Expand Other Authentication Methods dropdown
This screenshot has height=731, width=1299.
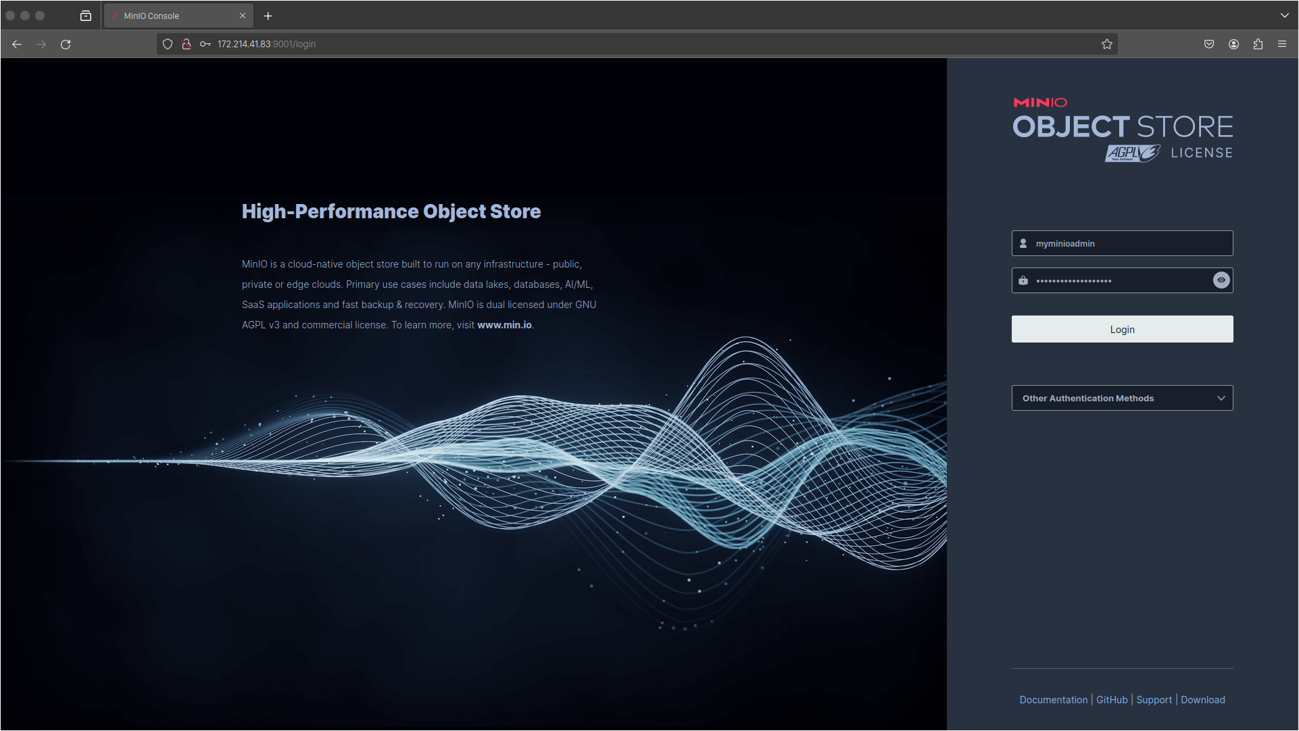1122,398
